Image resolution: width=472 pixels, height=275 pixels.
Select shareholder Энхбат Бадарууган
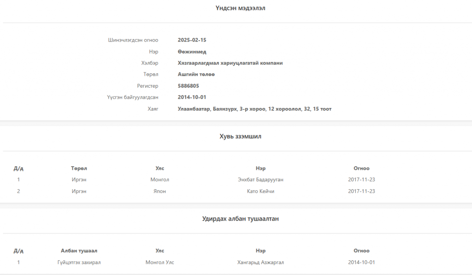tap(261, 179)
